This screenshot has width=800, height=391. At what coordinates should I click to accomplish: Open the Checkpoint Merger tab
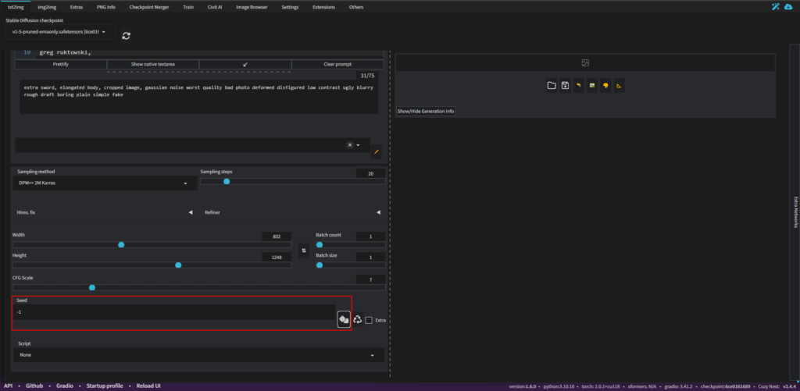pyautogui.click(x=148, y=7)
